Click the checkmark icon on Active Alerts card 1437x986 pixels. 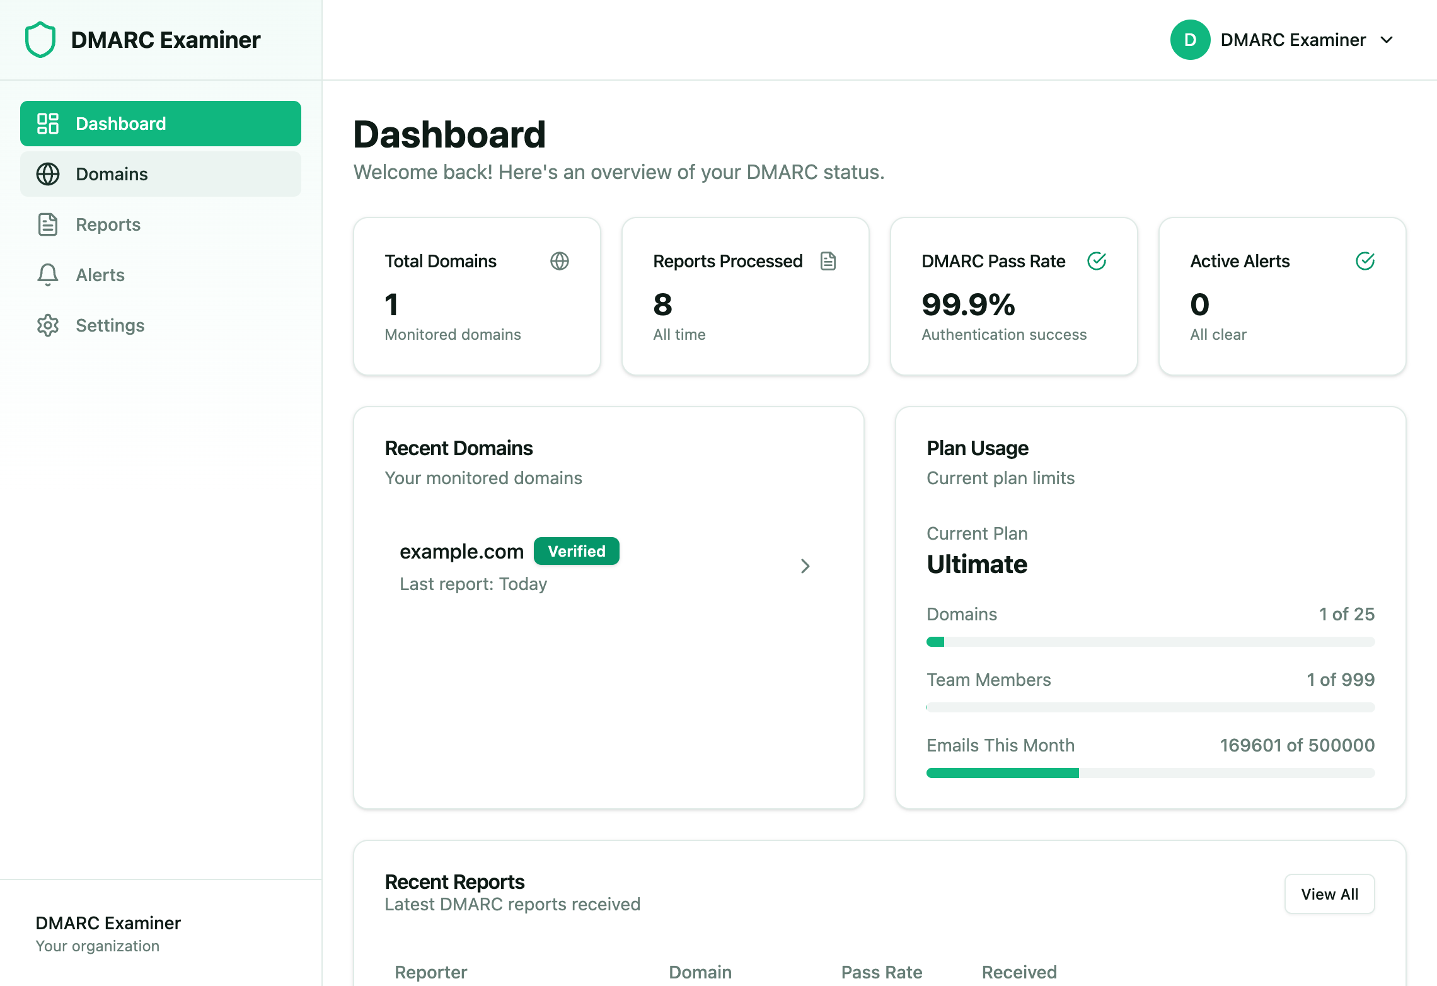tap(1365, 261)
